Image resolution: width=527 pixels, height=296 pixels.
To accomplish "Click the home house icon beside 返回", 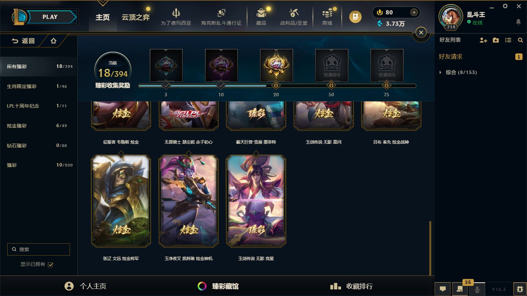I will (54, 41).
